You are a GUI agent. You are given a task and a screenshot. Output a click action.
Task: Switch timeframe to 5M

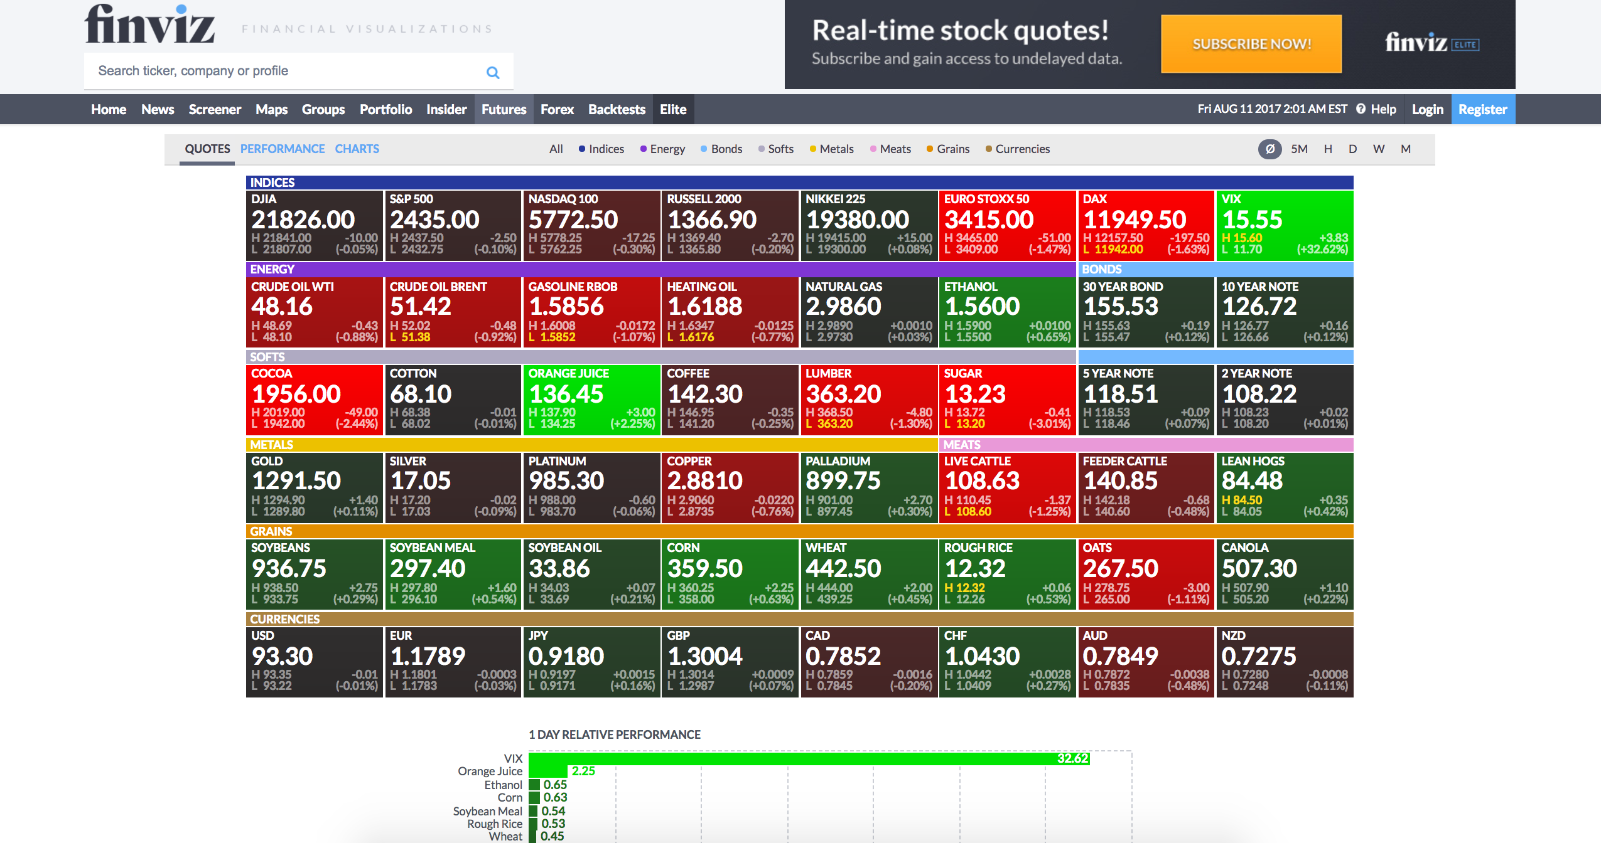(1299, 149)
